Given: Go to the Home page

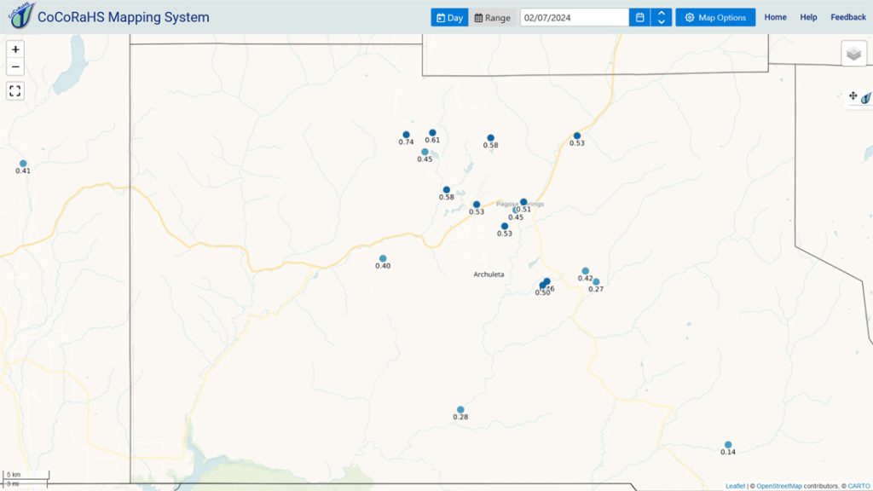Looking at the screenshot, I should pos(775,17).
